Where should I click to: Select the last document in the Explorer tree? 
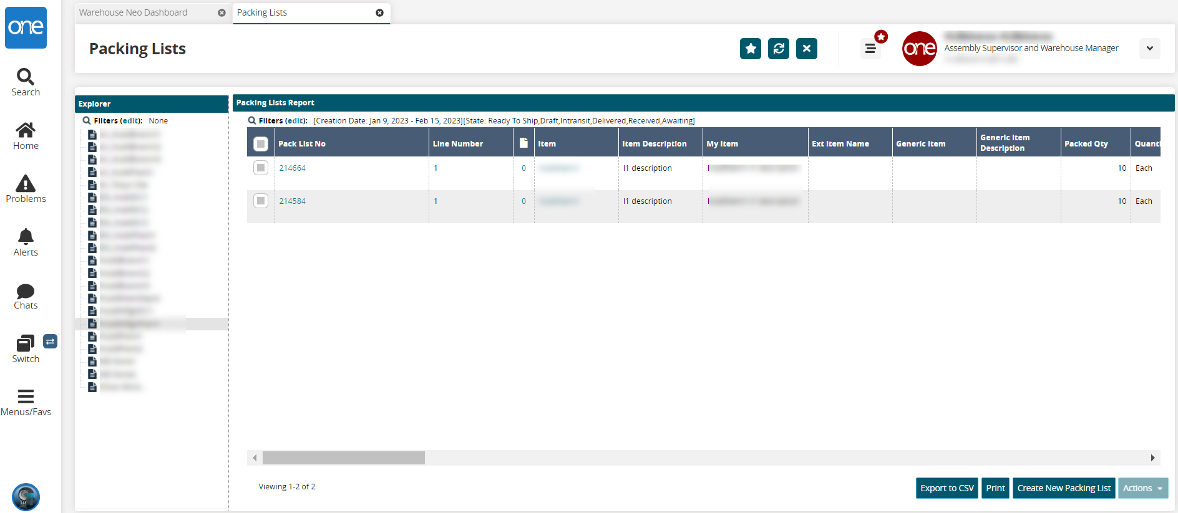tap(92, 387)
